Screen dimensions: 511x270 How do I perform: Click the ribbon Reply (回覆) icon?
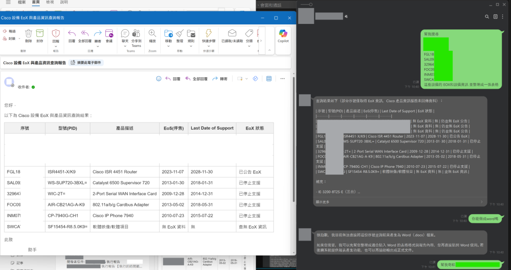72,33
